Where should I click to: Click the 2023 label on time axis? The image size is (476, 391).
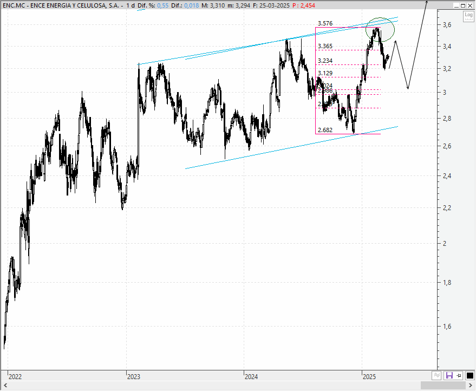134,377
